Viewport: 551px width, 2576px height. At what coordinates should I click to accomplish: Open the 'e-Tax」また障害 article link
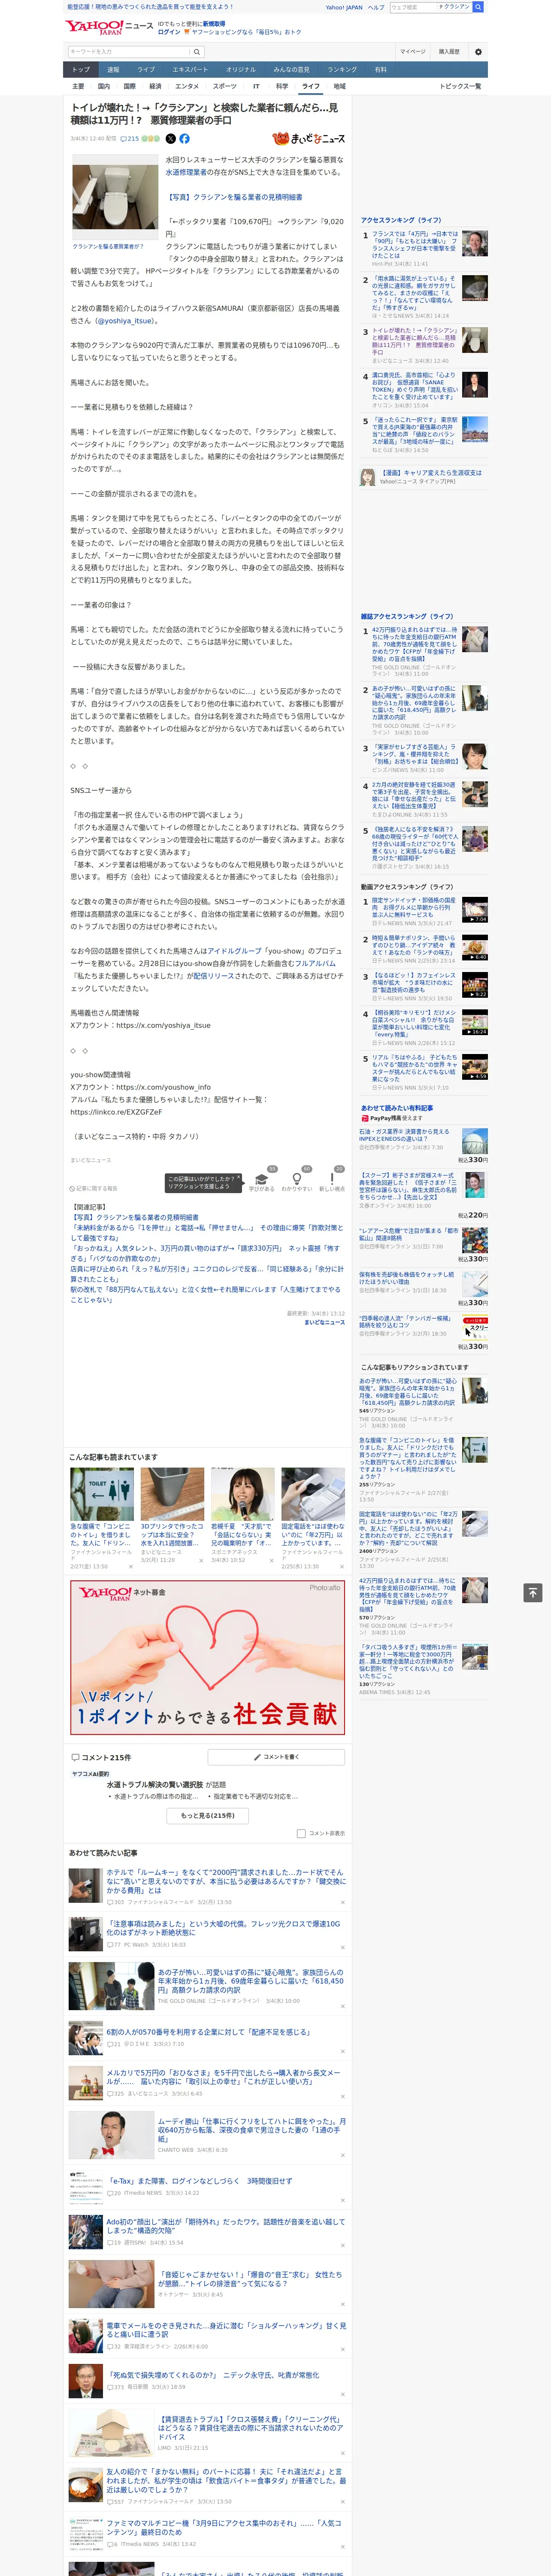pyautogui.click(x=201, y=2181)
